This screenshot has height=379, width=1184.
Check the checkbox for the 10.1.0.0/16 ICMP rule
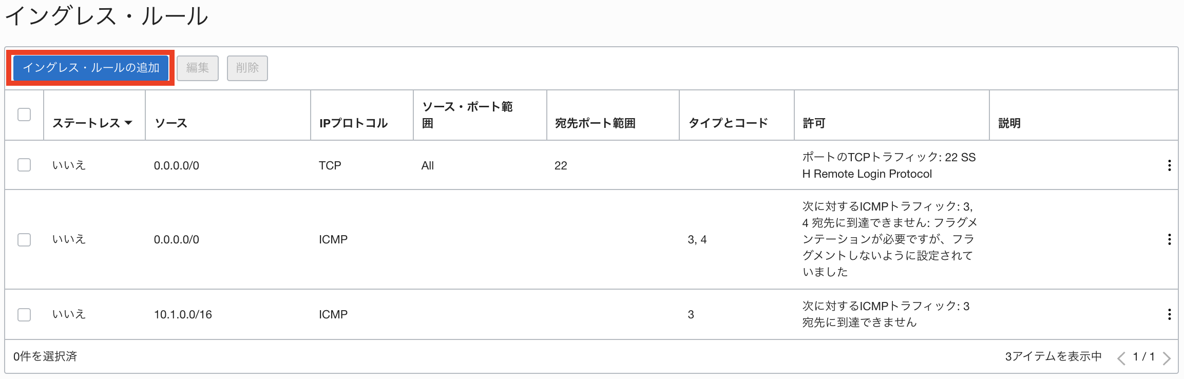click(x=24, y=314)
